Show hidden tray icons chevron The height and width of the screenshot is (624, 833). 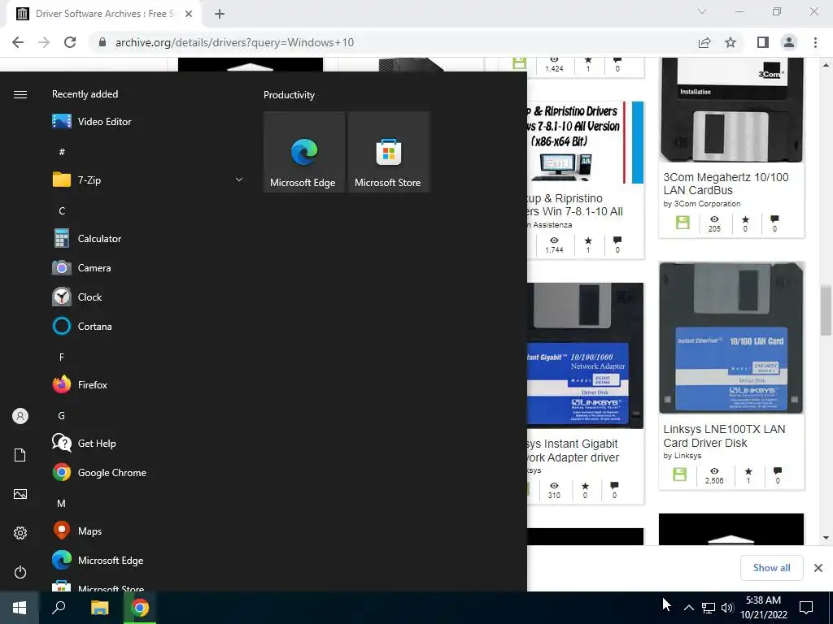tap(688, 608)
